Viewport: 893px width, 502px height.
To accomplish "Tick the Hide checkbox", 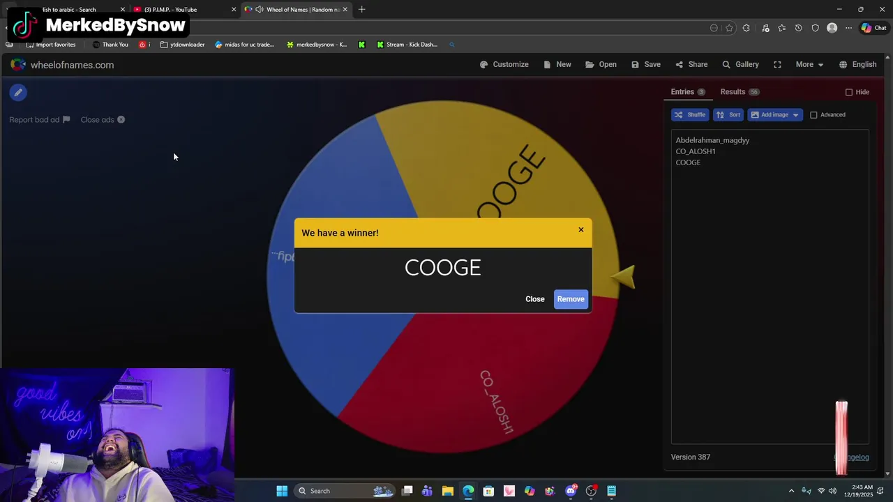I will [849, 92].
